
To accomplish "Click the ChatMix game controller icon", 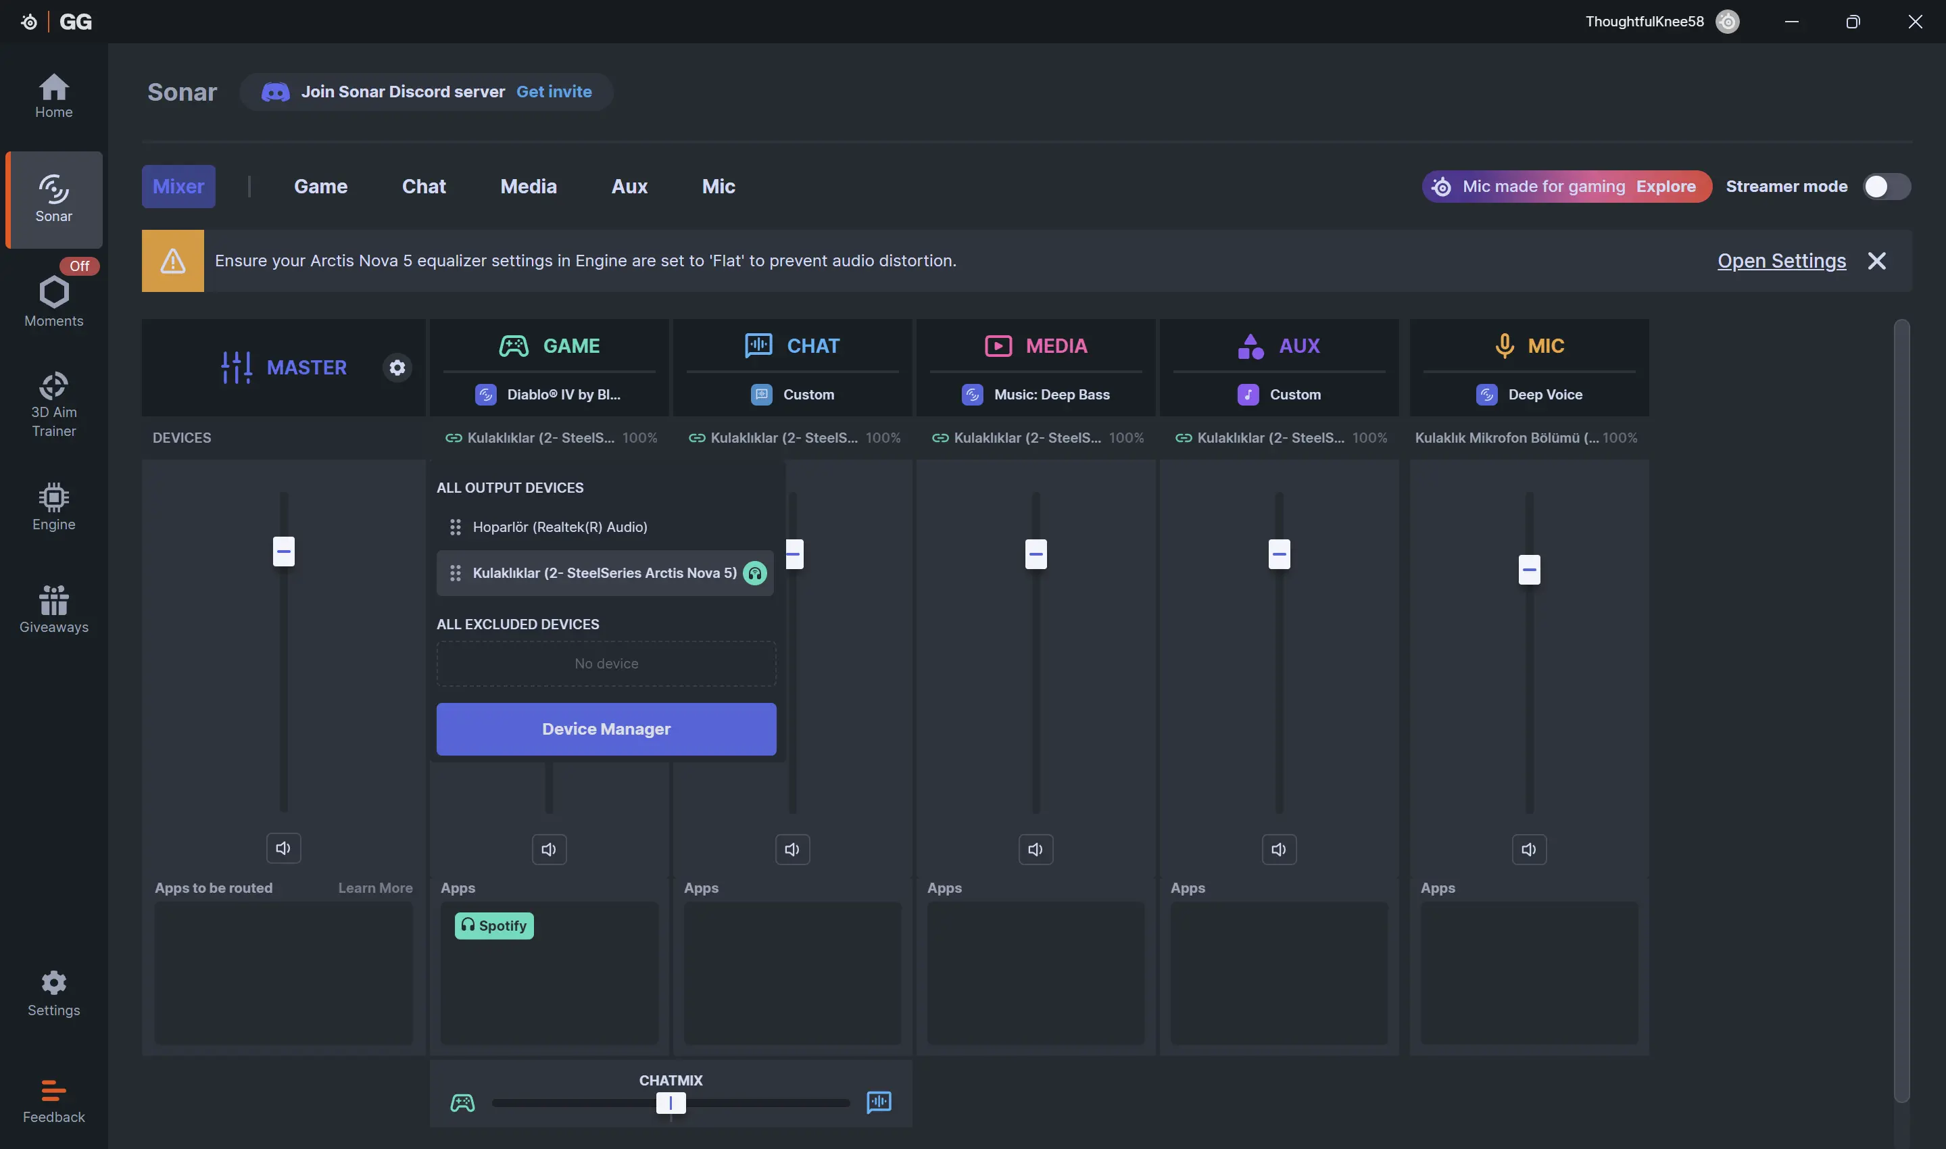I will coord(462,1102).
